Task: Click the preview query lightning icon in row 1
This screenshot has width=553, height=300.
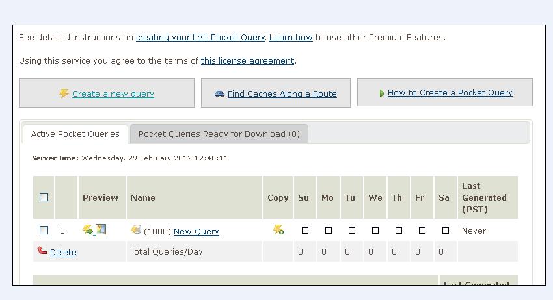Action: 88,230
